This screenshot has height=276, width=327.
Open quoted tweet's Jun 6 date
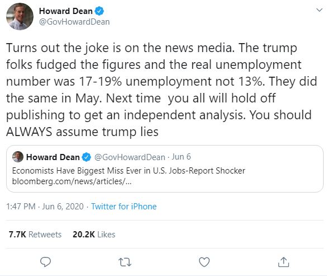[x=181, y=157]
